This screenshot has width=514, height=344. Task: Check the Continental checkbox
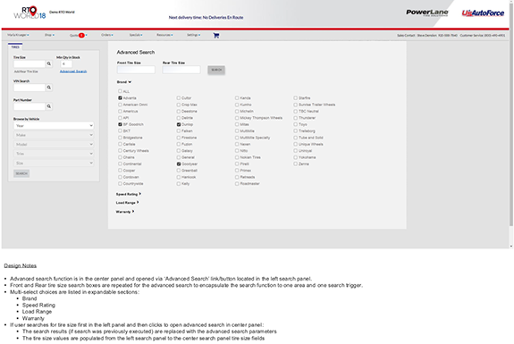point(120,164)
